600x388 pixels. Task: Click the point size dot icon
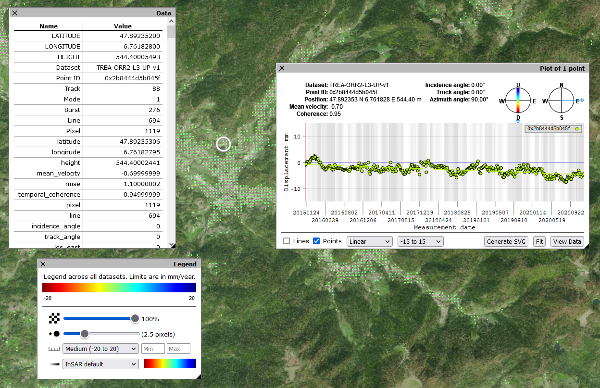[54, 334]
